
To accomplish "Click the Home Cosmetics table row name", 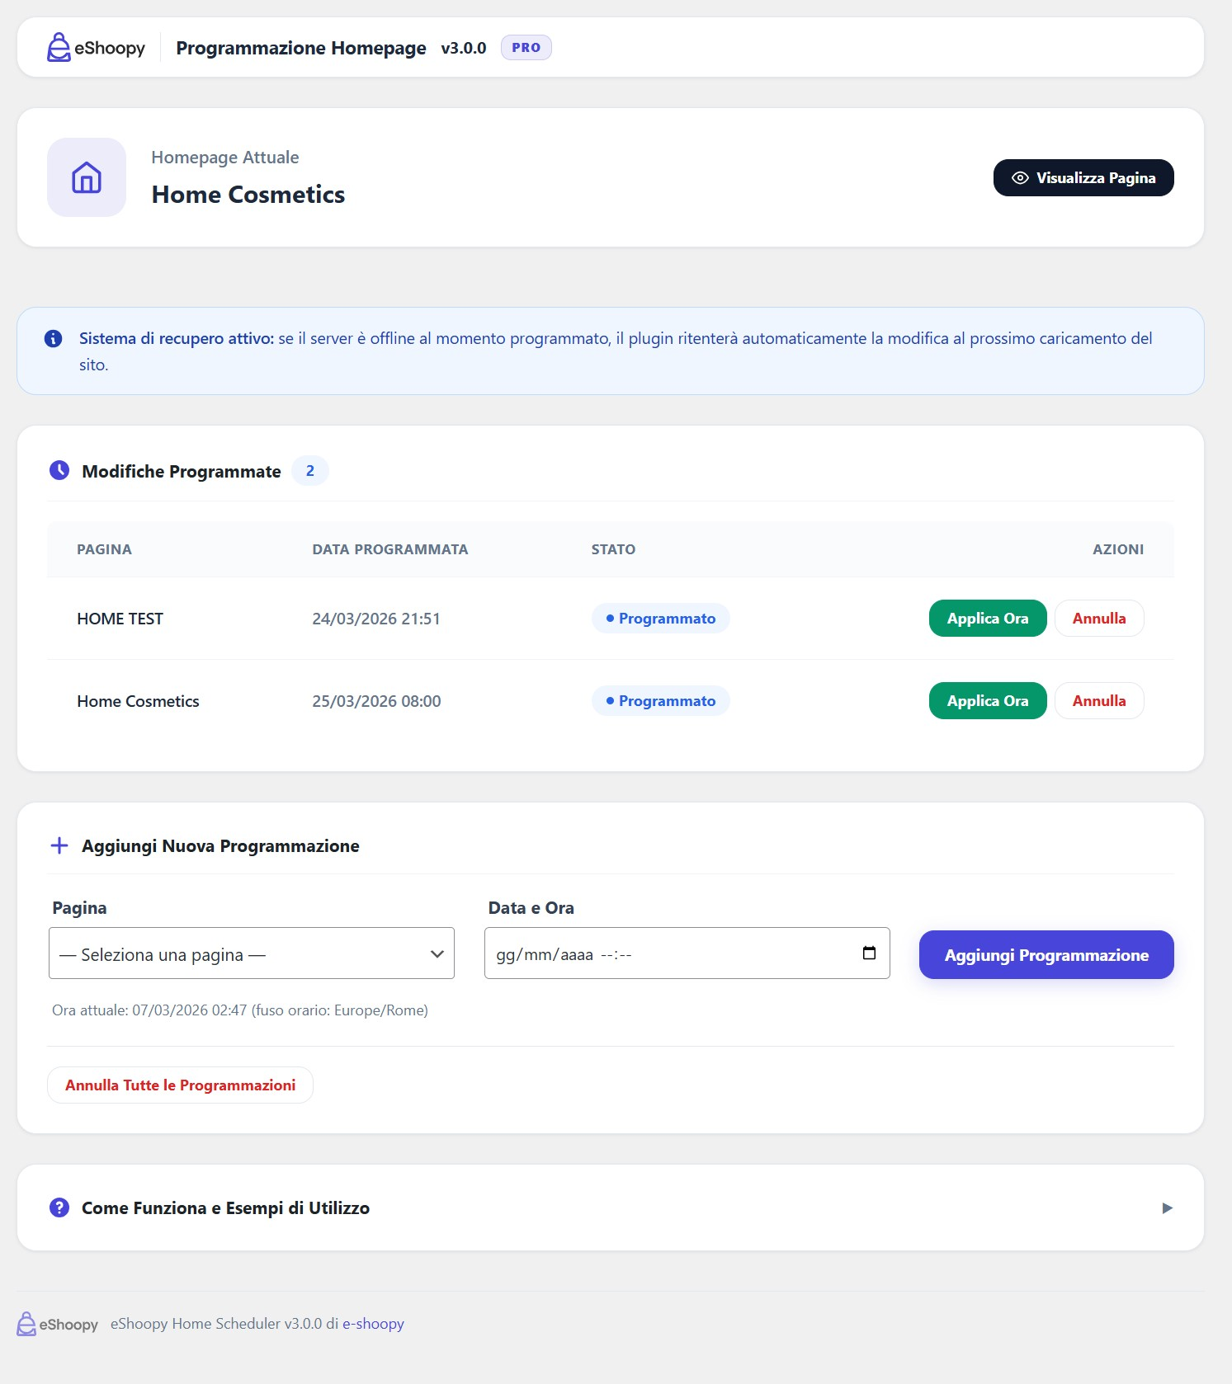I will [139, 701].
